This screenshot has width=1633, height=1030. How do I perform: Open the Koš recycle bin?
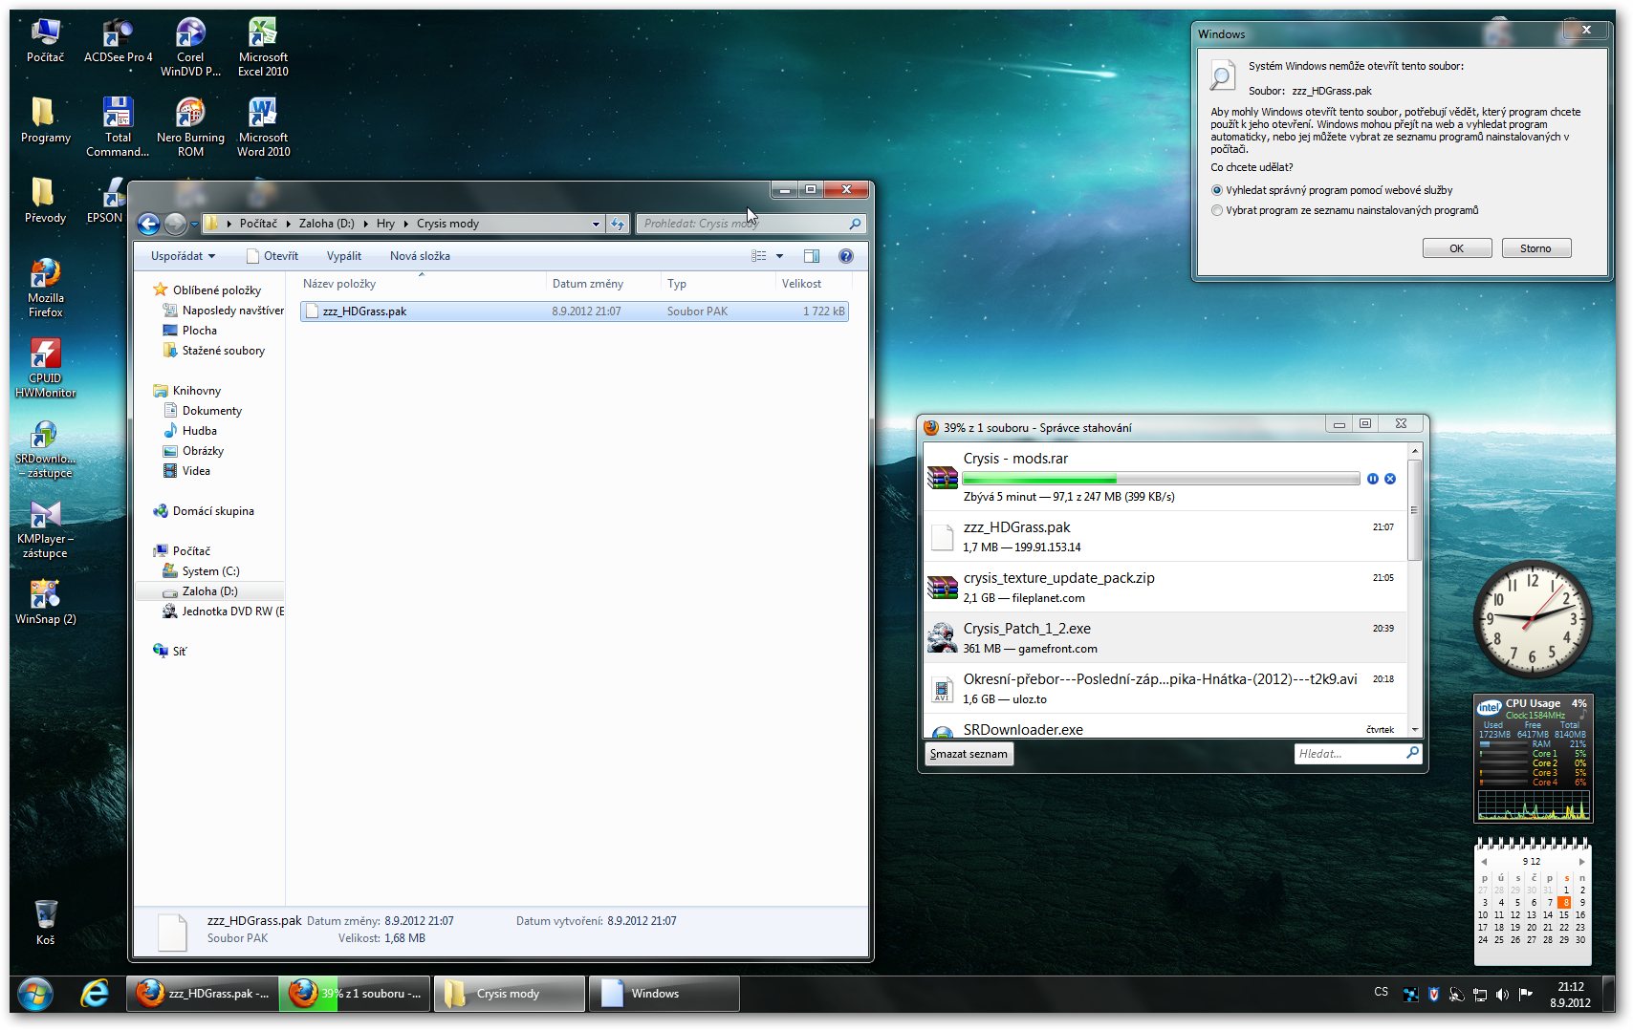(45, 922)
